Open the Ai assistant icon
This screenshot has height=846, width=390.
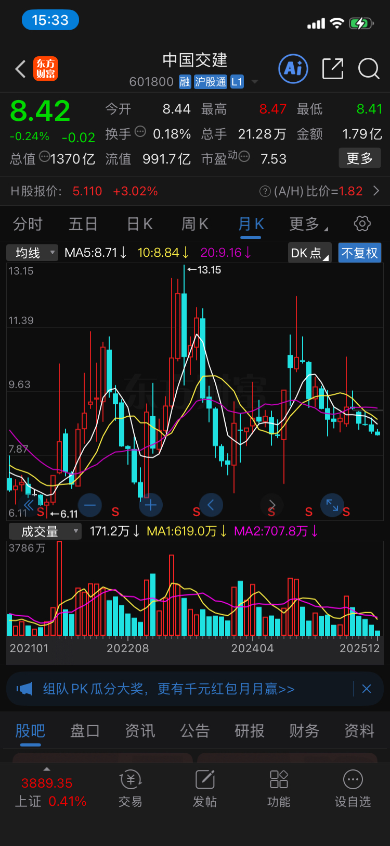(293, 68)
